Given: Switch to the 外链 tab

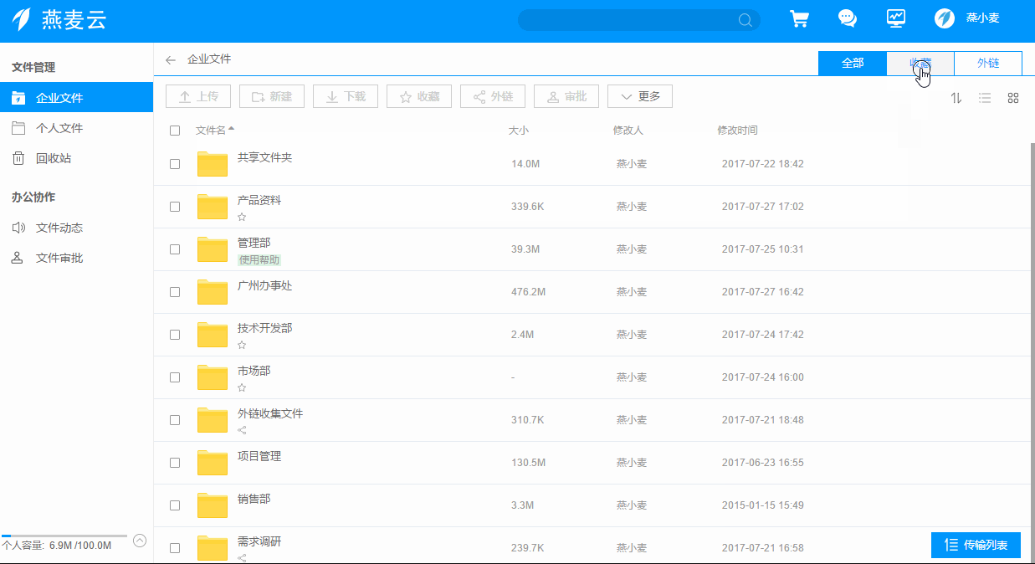Looking at the screenshot, I should tap(988, 62).
